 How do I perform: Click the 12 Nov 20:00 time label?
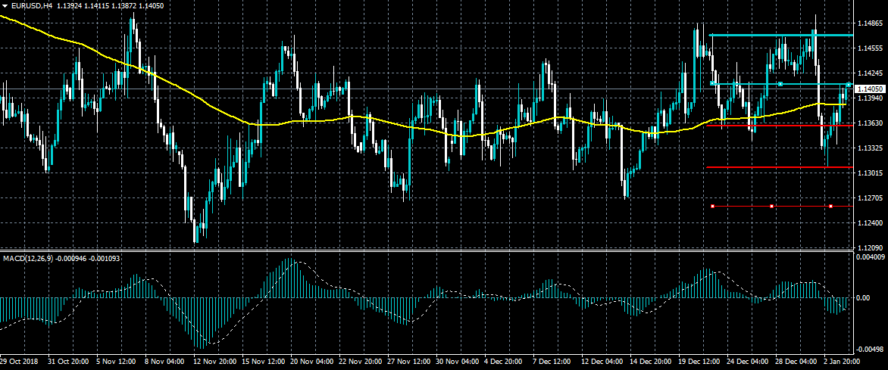tap(214, 363)
